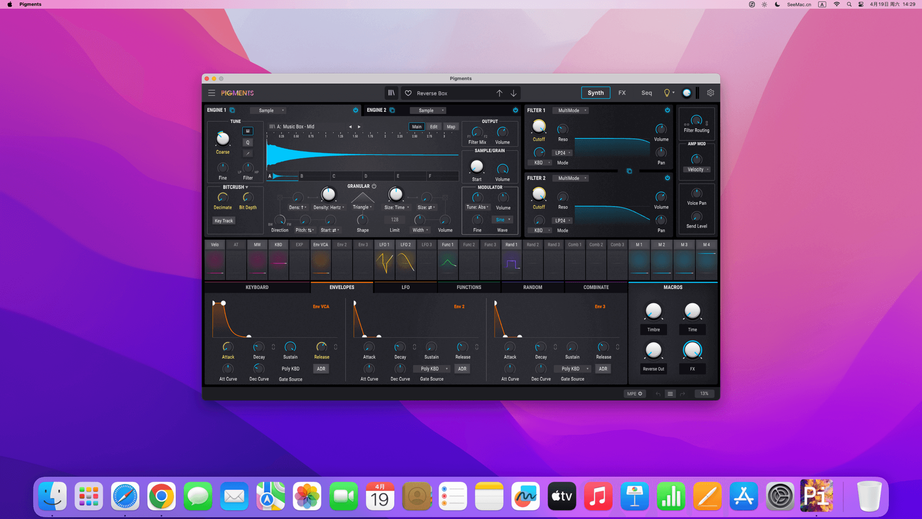Click the redo arrow in bottom bar
The image size is (922, 519).
[x=682, y=394]
